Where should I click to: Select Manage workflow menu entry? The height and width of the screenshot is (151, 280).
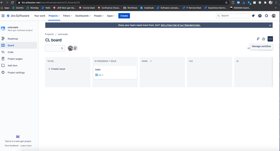point(262,46)
